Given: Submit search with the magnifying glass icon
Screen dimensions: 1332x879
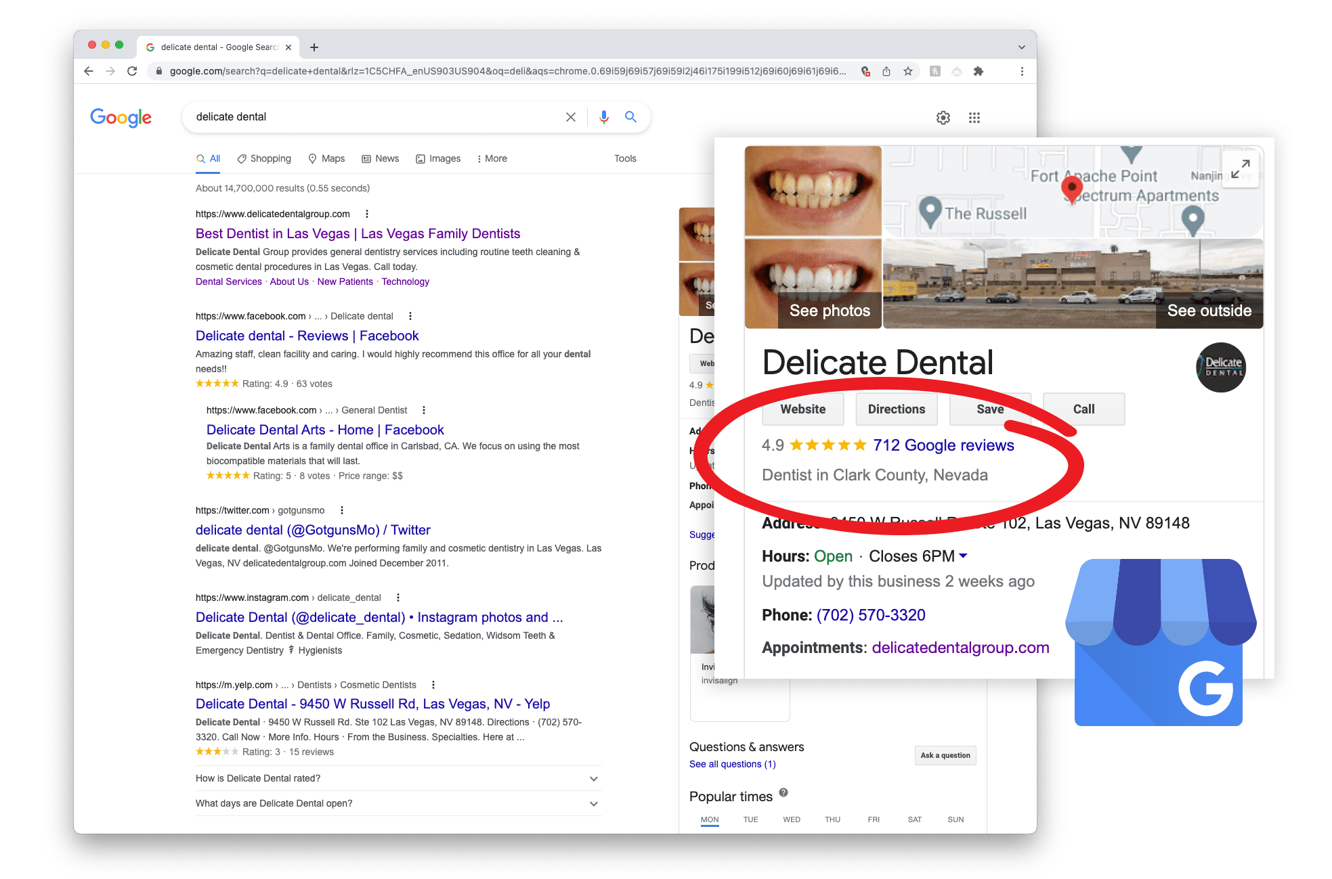Looking at the screenshot, I should pyautogui.click(x=630, y=117).
